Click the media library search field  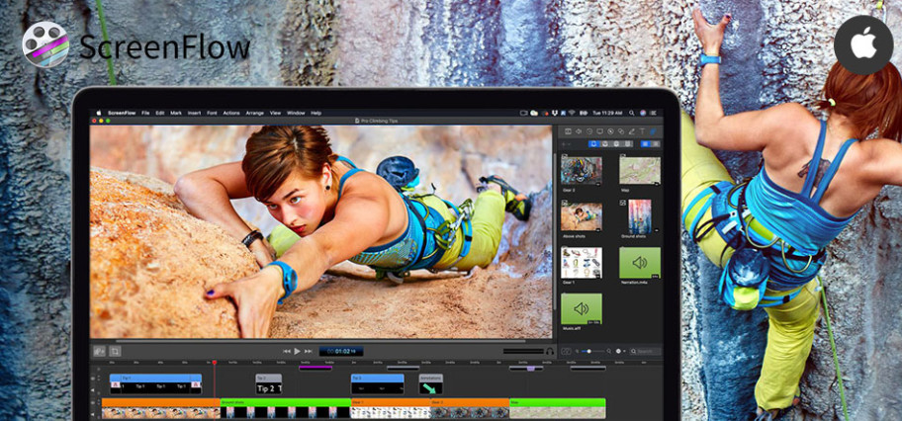pyautogui.click(x=646, y=351)
